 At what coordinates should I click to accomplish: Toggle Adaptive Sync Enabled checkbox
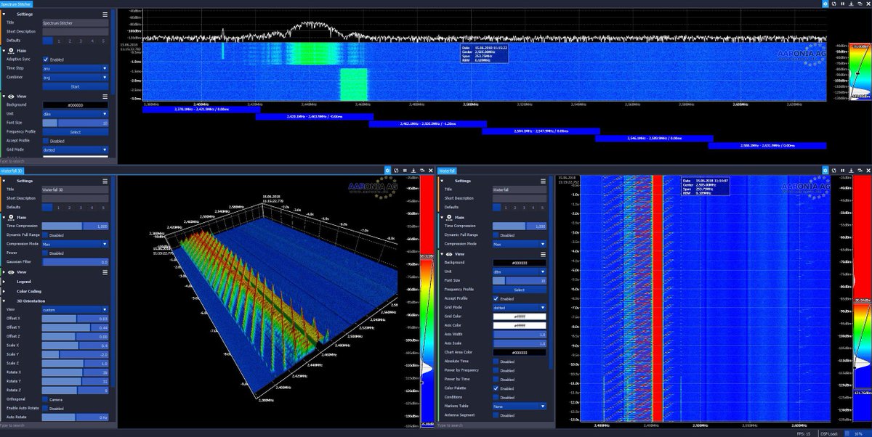tap(46, 60)
